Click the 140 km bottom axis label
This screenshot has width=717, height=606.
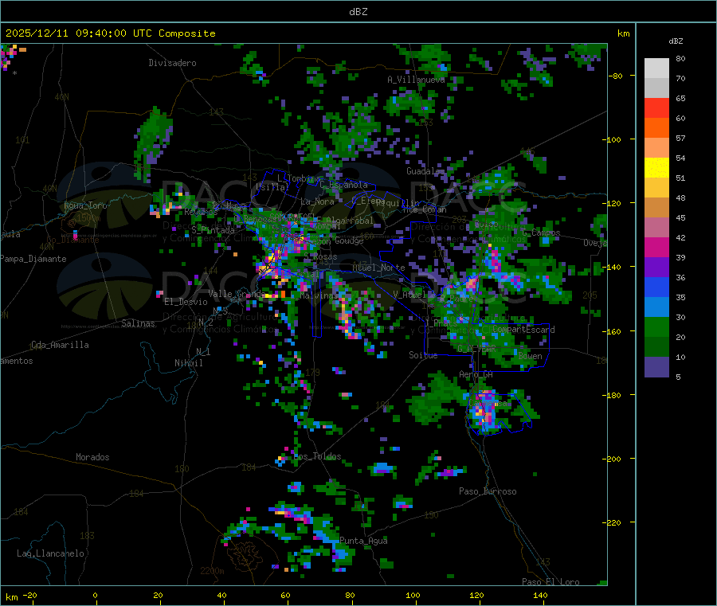coord(540,595)
